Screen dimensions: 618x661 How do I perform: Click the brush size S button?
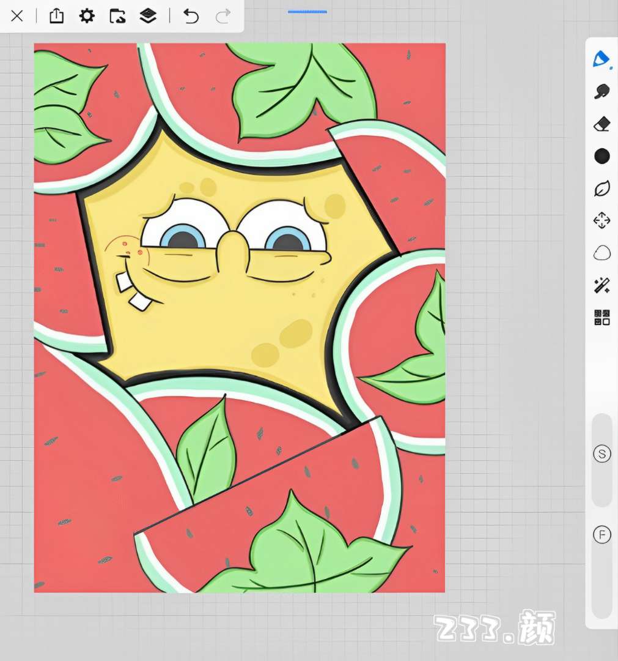[x=602, y=454]
